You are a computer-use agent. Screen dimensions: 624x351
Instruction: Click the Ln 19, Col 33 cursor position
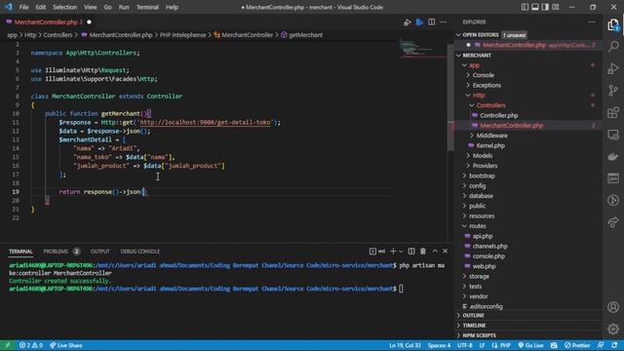coord(405,345)
